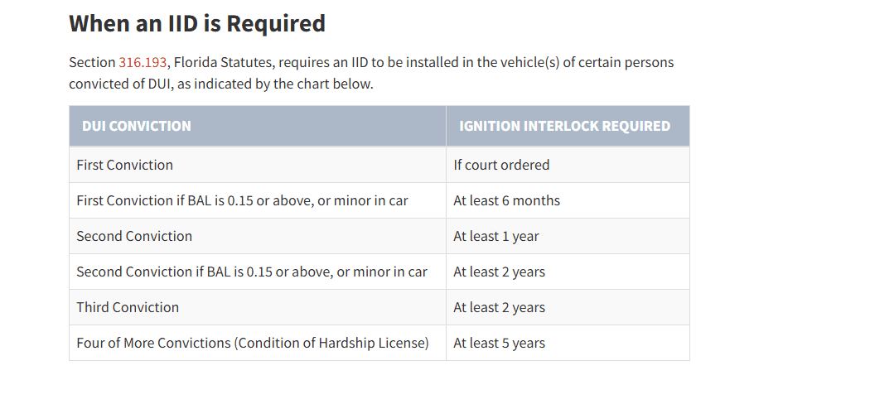Select the "If court ordered" cell
Screen dimensions: 870x404
[501, 165]
